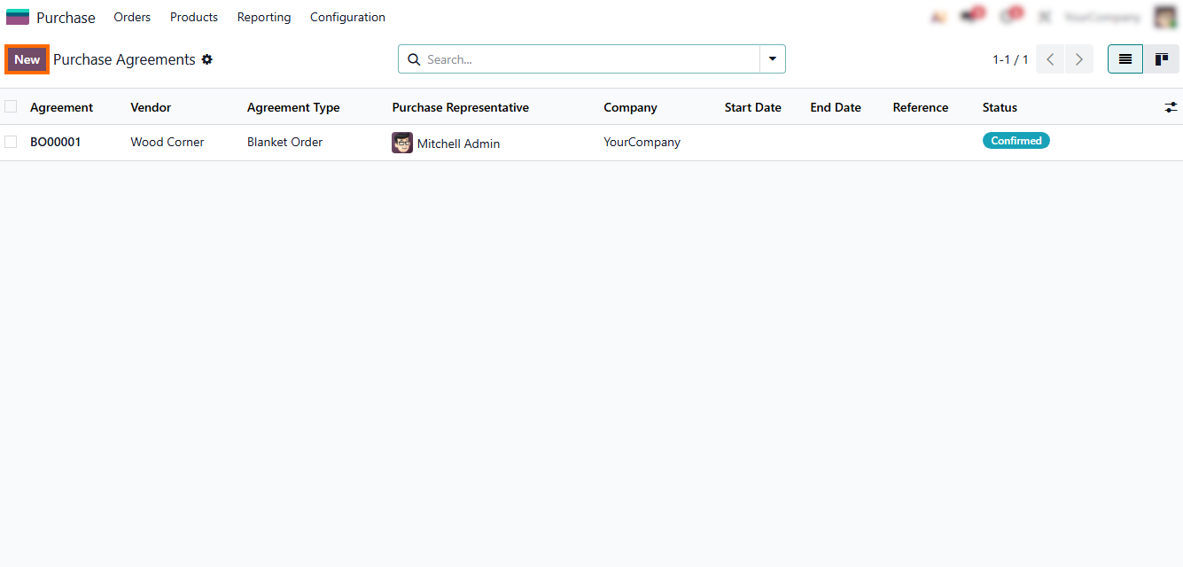Screen dimensions: 1183x567
Task: Click Mitchell Admin's avatar in the row
Action: point(402,143)
